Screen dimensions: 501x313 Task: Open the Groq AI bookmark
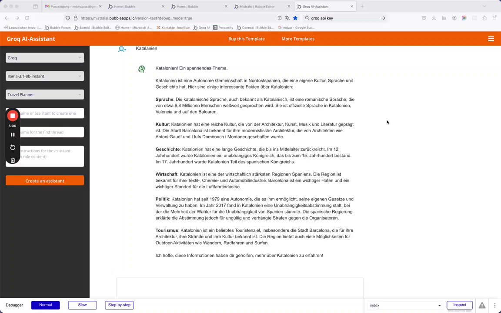click(x=202, y=27)
